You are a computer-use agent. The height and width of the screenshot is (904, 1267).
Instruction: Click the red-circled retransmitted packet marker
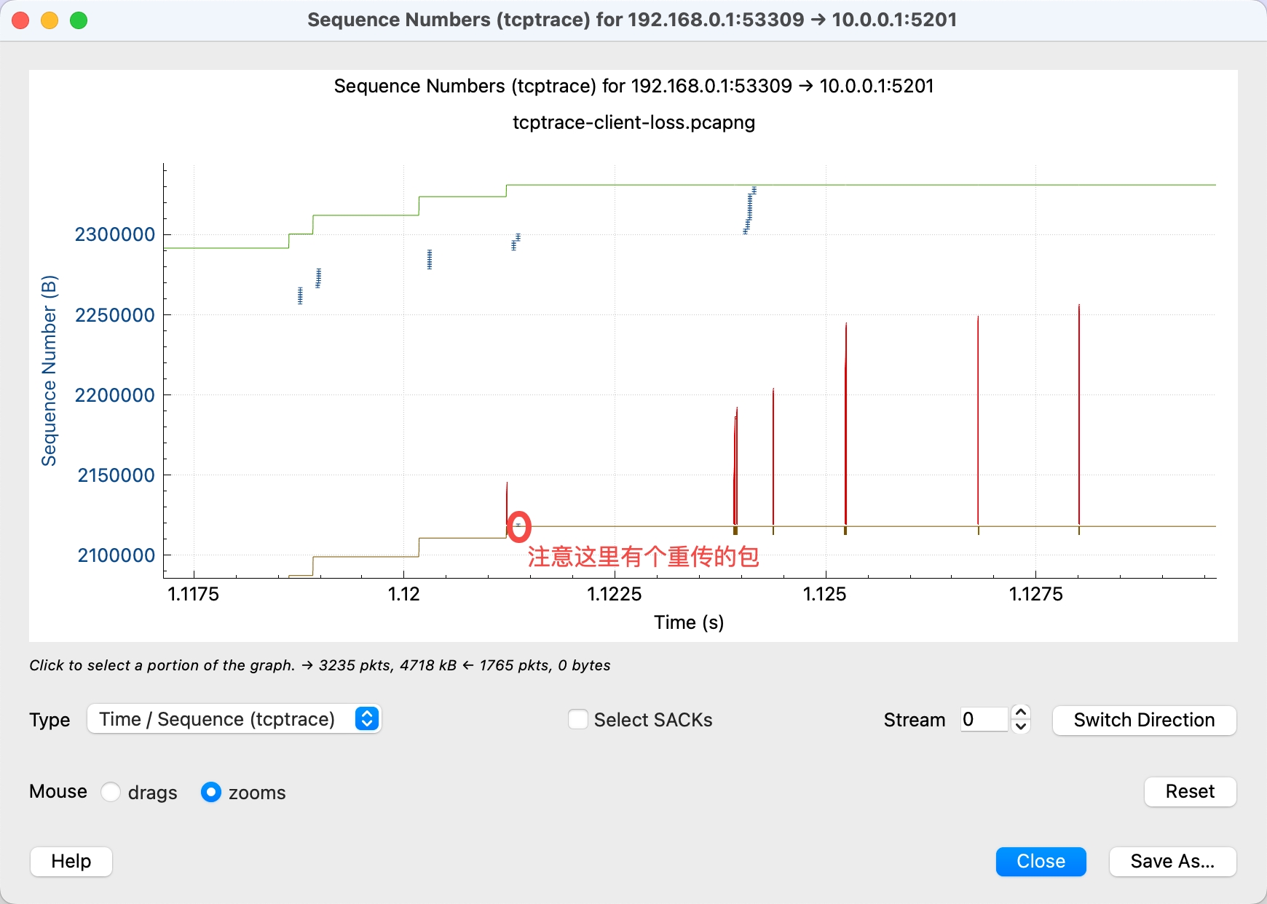pyautogui.click(x=518, y=526)
